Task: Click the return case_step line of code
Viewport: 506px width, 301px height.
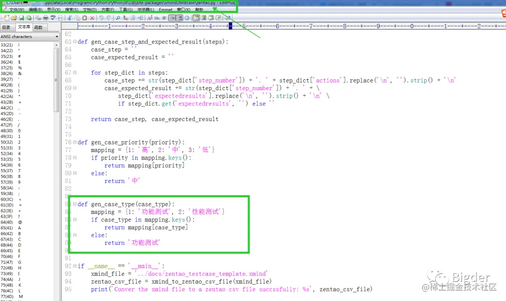Action: pos(155,119)
